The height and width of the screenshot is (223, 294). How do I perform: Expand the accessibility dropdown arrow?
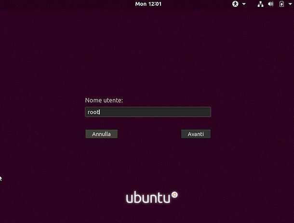[244, 4]
